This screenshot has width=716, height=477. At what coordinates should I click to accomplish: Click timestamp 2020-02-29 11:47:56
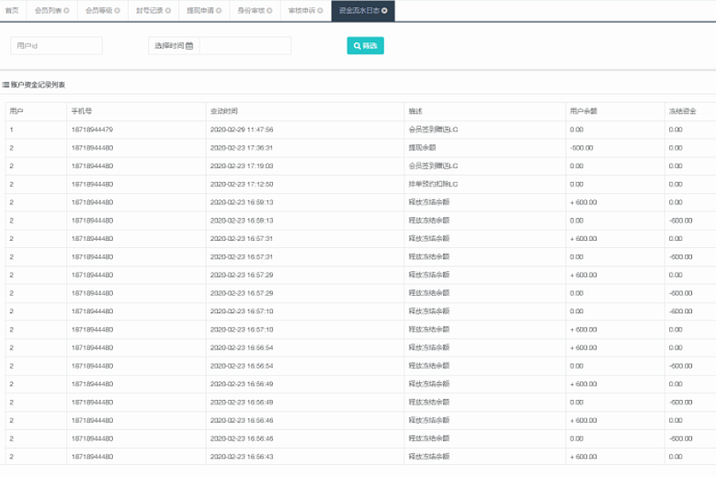(x=242, y=130)
